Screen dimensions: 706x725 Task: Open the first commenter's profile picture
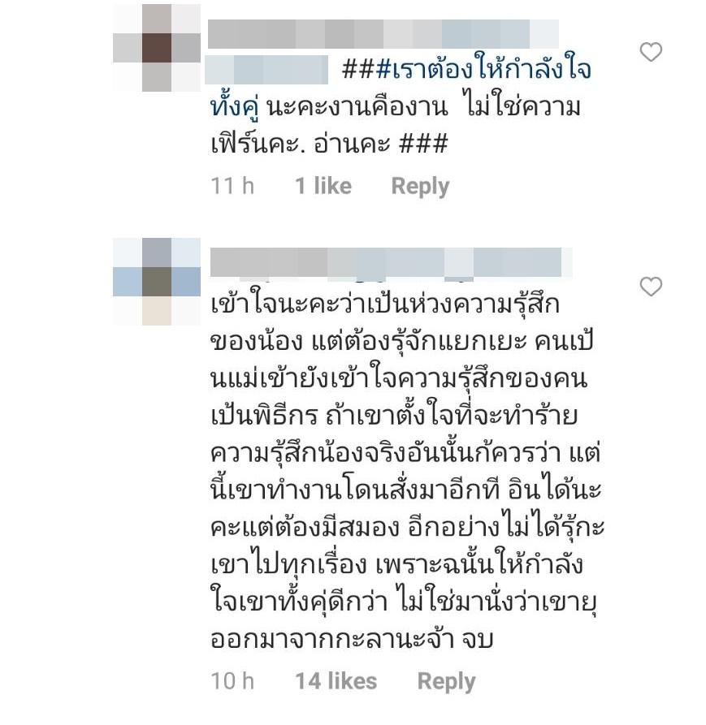click(x=157, y=48)
